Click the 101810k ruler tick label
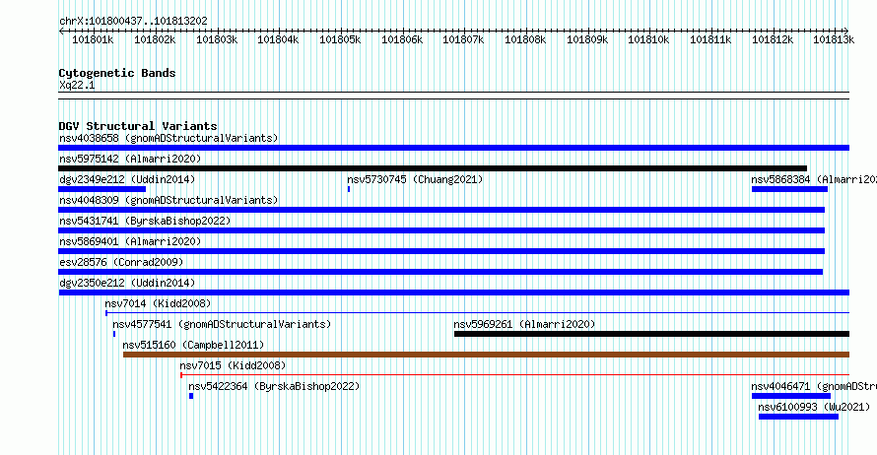 [648, 39]
